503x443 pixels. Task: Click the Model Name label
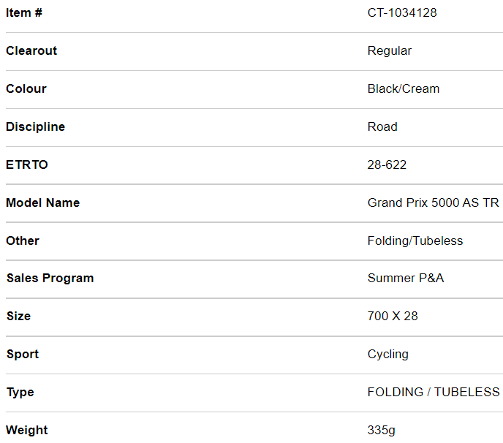43,202
